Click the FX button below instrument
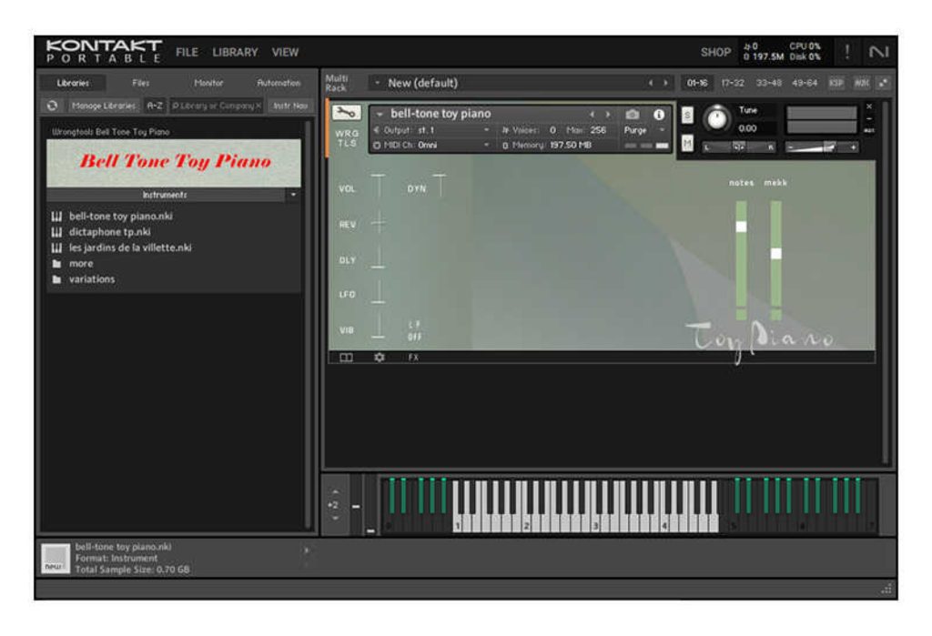This screenshot has width=932, height=636. click(413, 358)
